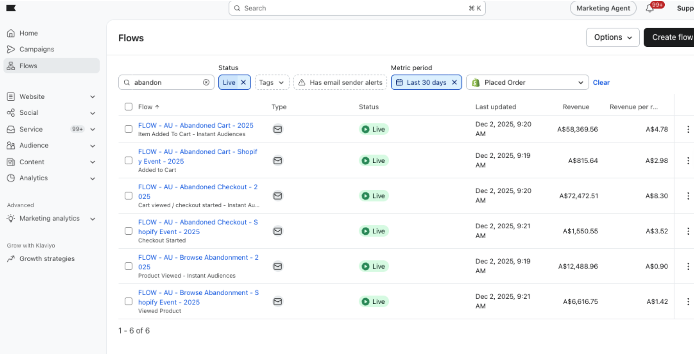Click the 1 - 6 of 6 results count
Image resolution: width=694 pixels, height=354 pixels.
(x=134, y=331)
